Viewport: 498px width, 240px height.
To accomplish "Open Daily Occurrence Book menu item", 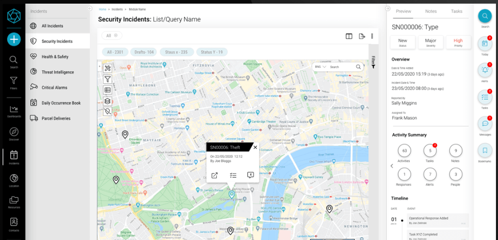I will coord(58,103).
